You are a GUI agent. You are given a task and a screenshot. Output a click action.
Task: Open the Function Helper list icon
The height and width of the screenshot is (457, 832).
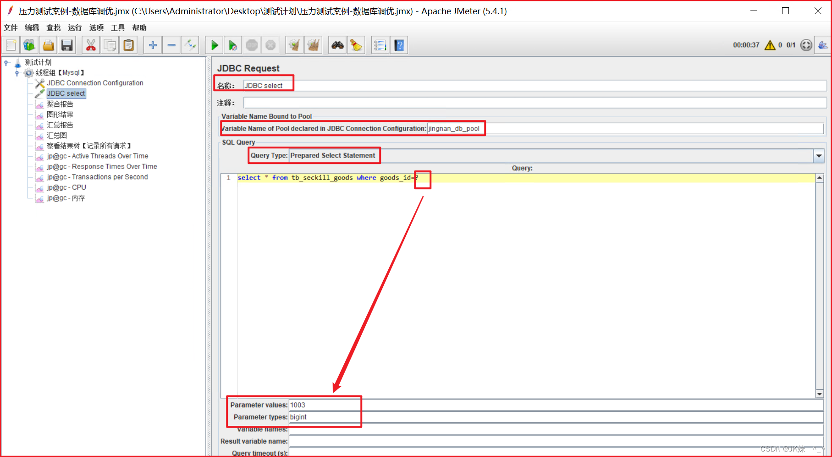(x=380, y=45)
